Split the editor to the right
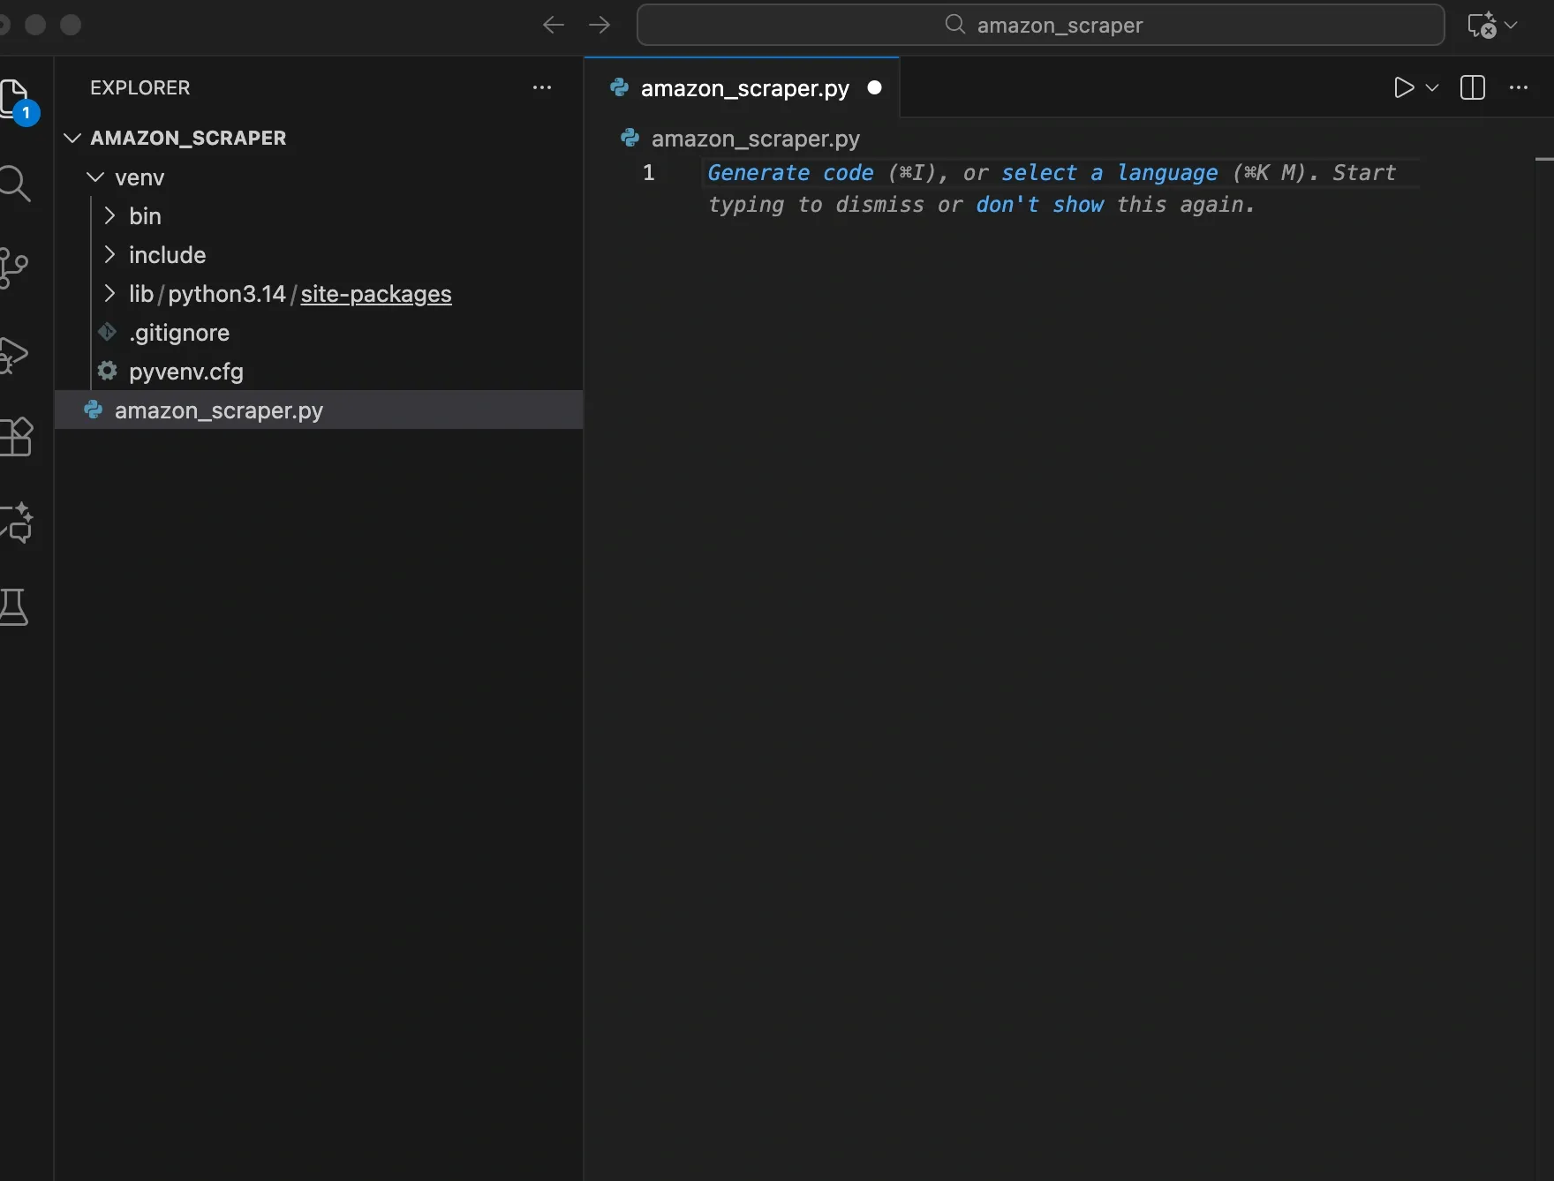The height and width of the screenshot is (1181, 1554). (1473, 87)
